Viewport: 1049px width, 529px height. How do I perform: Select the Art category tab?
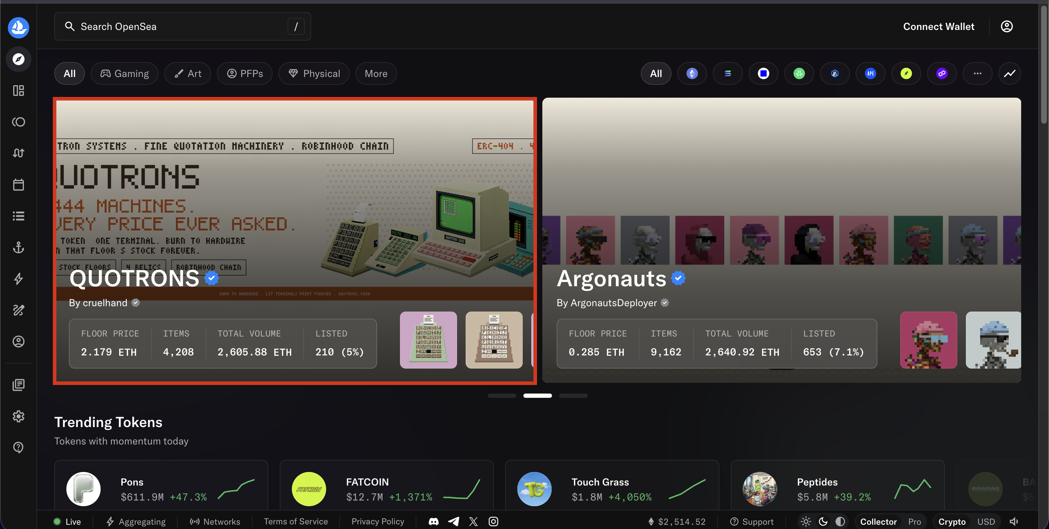coord(188,74)
